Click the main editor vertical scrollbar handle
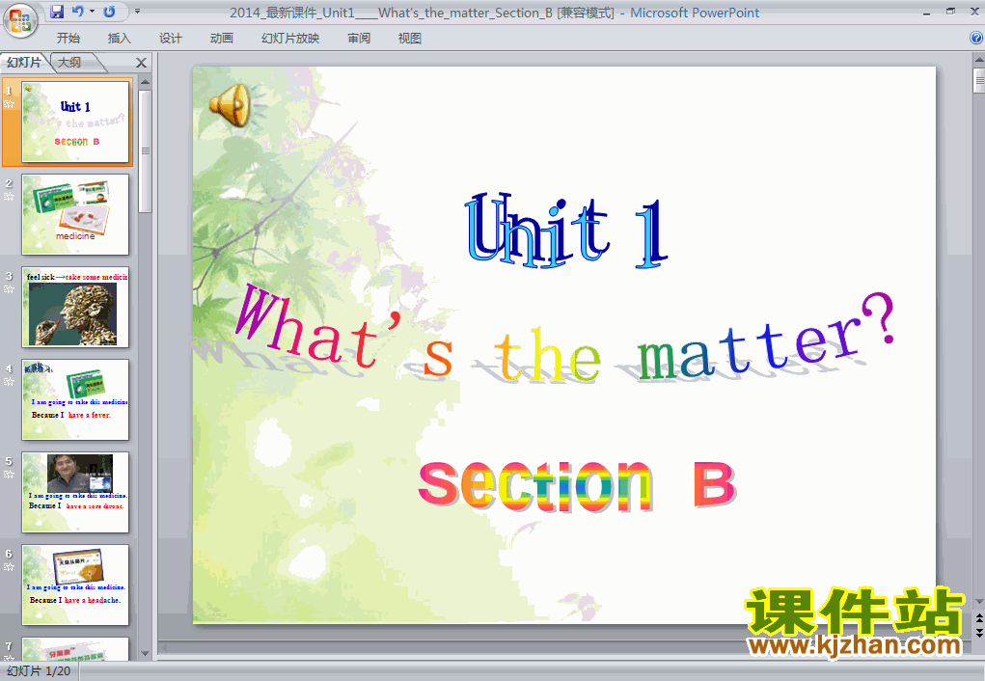The width and height of the screenshot is (985, 681). pos(978,81)
